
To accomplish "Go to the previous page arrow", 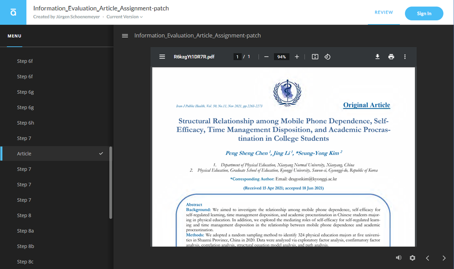I will tap(428, 258).
